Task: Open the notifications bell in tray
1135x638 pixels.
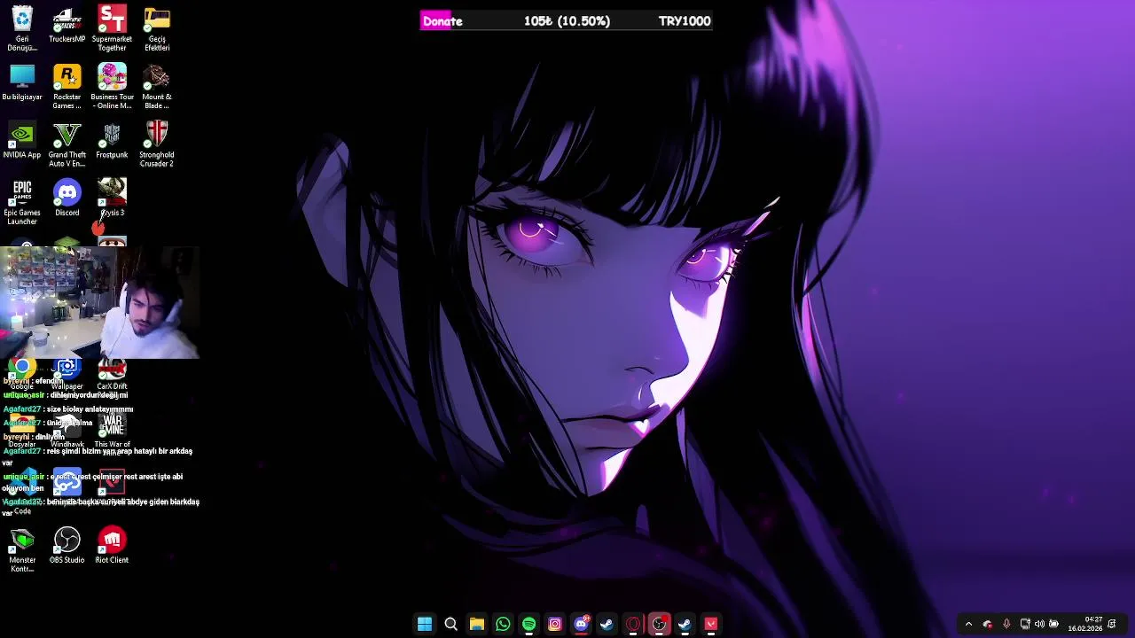Action: (x=1112, y=624)
